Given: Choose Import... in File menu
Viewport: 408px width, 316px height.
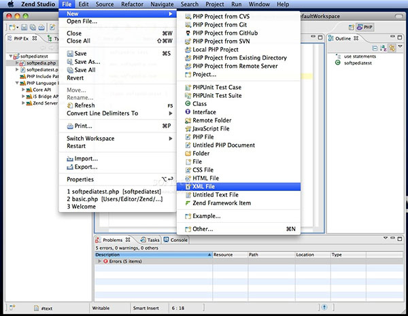Looking at the screenshot, I should click(118, 158).
